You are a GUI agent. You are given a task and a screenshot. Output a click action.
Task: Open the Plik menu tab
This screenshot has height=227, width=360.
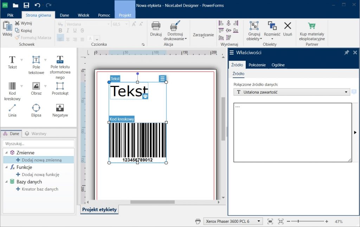10,15
